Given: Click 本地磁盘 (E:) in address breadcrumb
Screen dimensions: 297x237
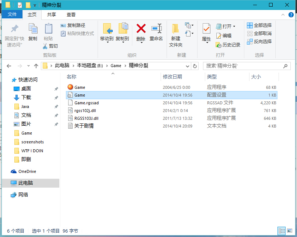Looking at the screenshot, I should tap(90, 66).
